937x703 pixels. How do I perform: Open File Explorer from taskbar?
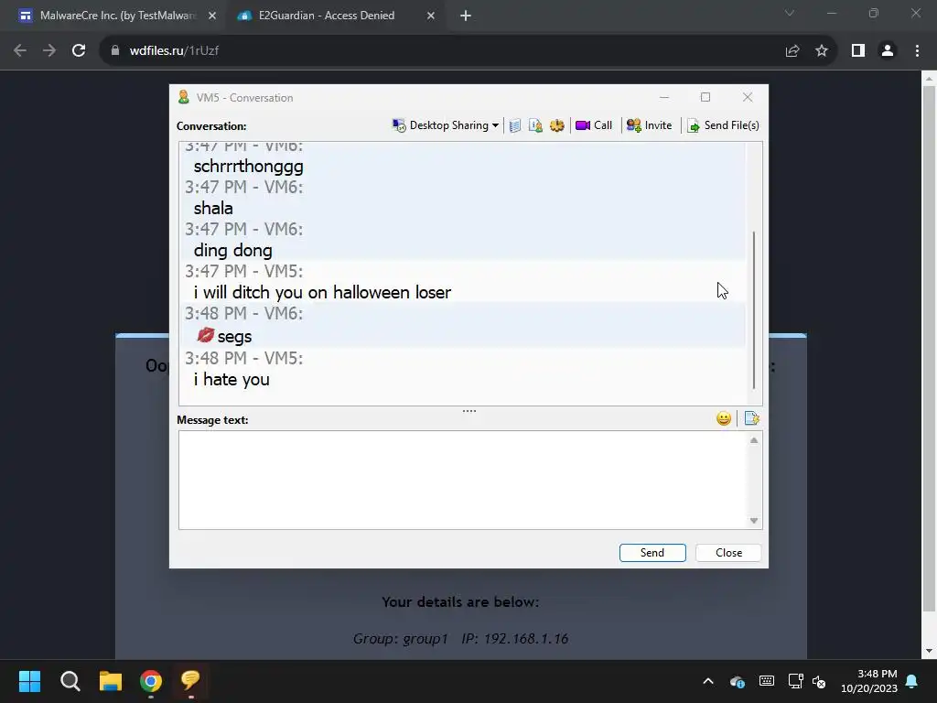coord(111,681)
